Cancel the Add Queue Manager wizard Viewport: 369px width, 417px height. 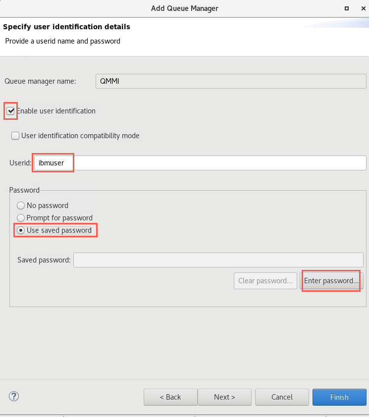(x=282, y=397)
